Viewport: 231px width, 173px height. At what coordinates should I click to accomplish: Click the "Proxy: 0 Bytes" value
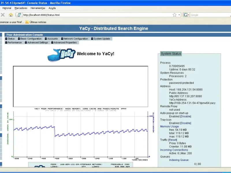point(178,143)
